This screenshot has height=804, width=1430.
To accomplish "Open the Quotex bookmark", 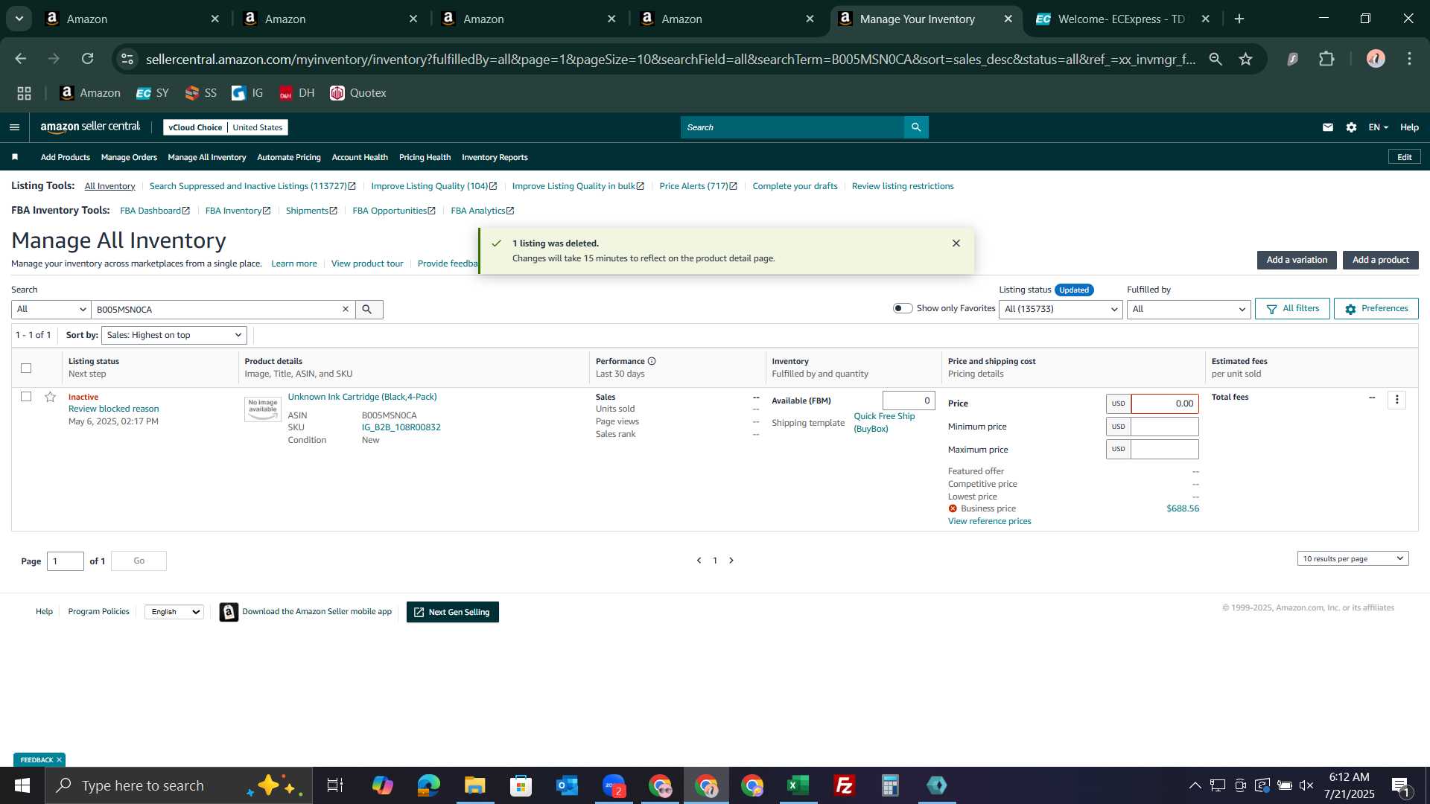I will [358, 93].
